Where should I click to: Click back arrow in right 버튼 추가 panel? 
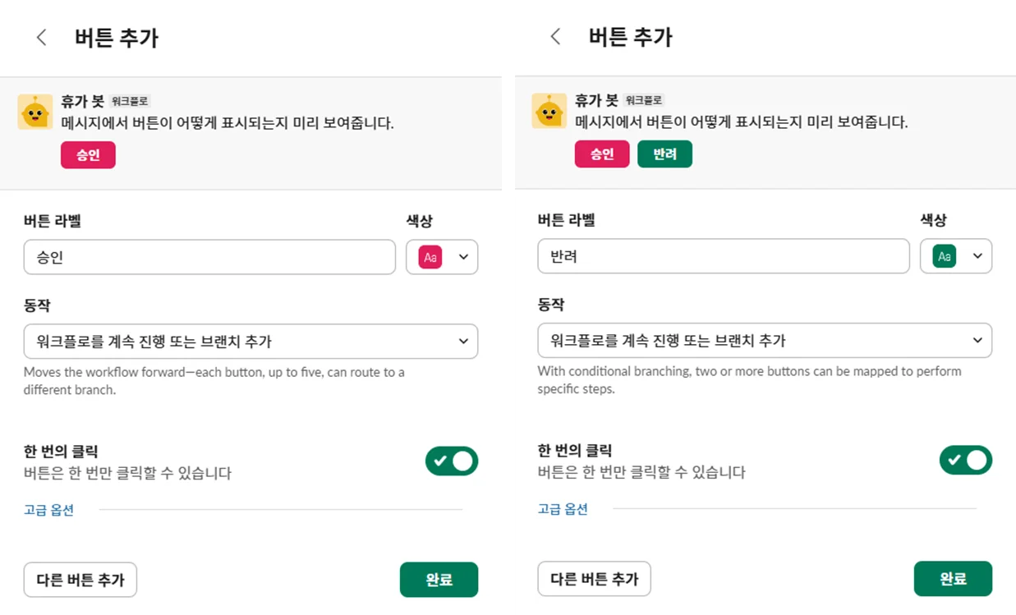click(x=556, y=37)
